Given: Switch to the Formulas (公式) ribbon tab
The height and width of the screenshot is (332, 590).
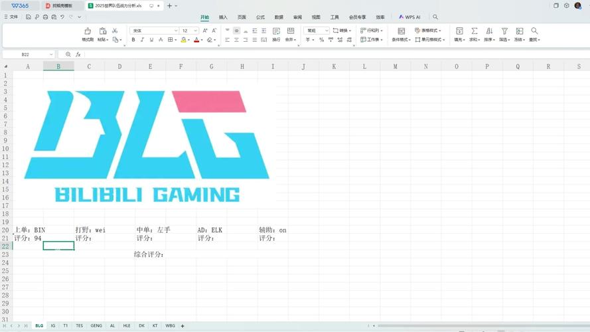Looking at the screenshot, I should [x=260, y=17].
